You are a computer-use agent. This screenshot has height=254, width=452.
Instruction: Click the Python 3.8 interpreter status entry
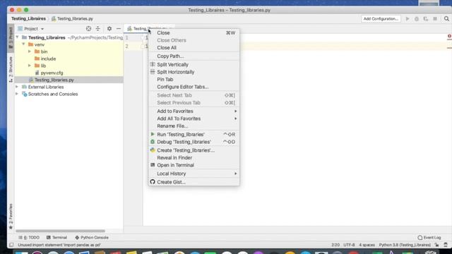(x=405, y=245)
